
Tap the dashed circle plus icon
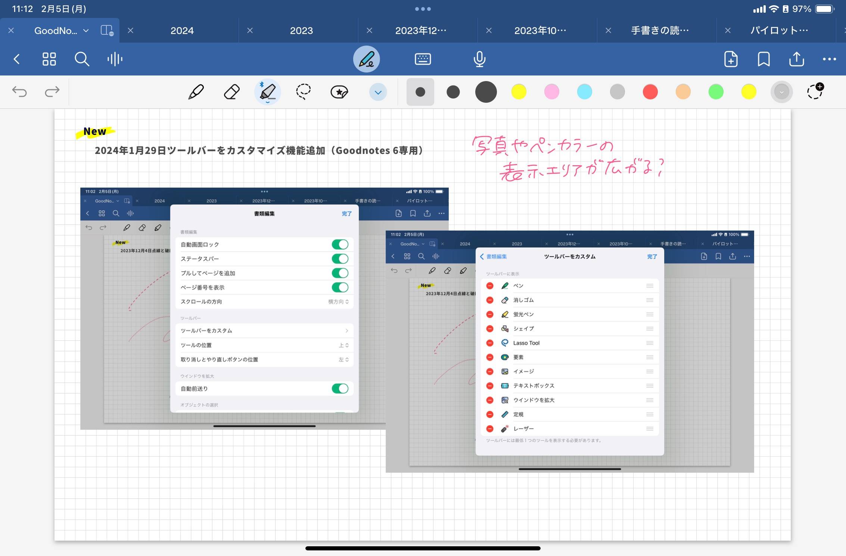815,91
